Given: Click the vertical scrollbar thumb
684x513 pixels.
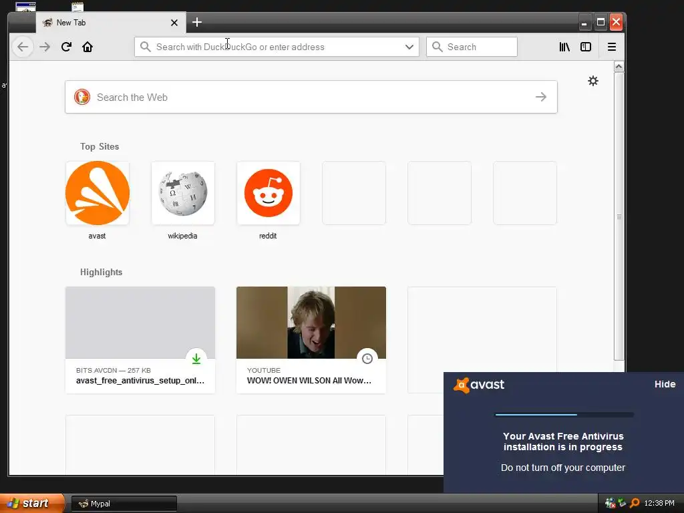Looking at the screenshot, I should click(x=619, y=216).
